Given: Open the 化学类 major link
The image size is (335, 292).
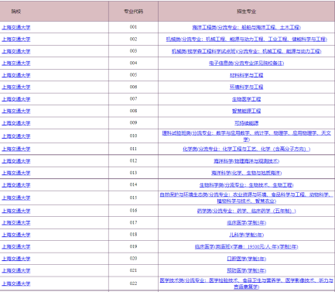Looking at the screenshot, I should coord(246,149).
